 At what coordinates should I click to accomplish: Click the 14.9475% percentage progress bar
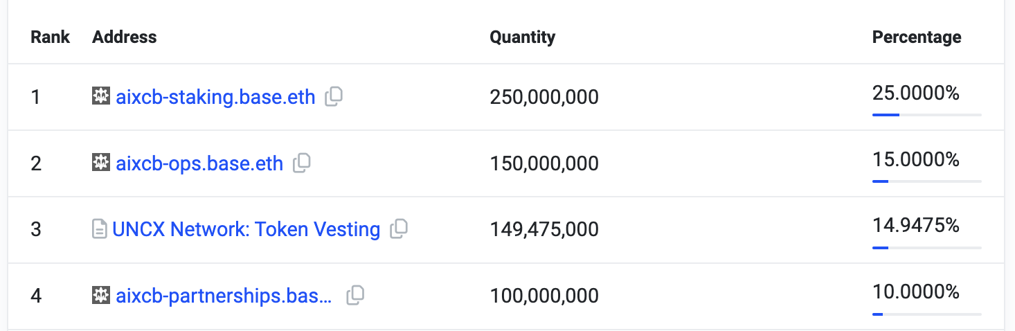point(927,247)
